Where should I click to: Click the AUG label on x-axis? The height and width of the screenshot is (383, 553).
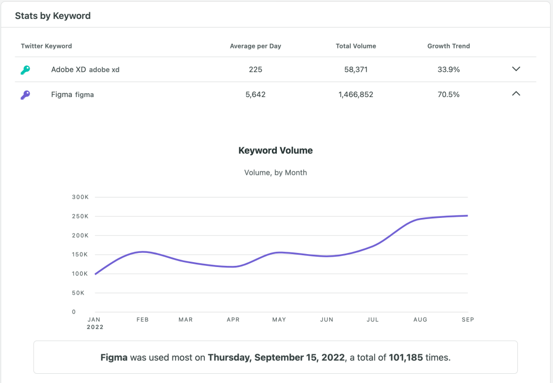coord(420,320)
